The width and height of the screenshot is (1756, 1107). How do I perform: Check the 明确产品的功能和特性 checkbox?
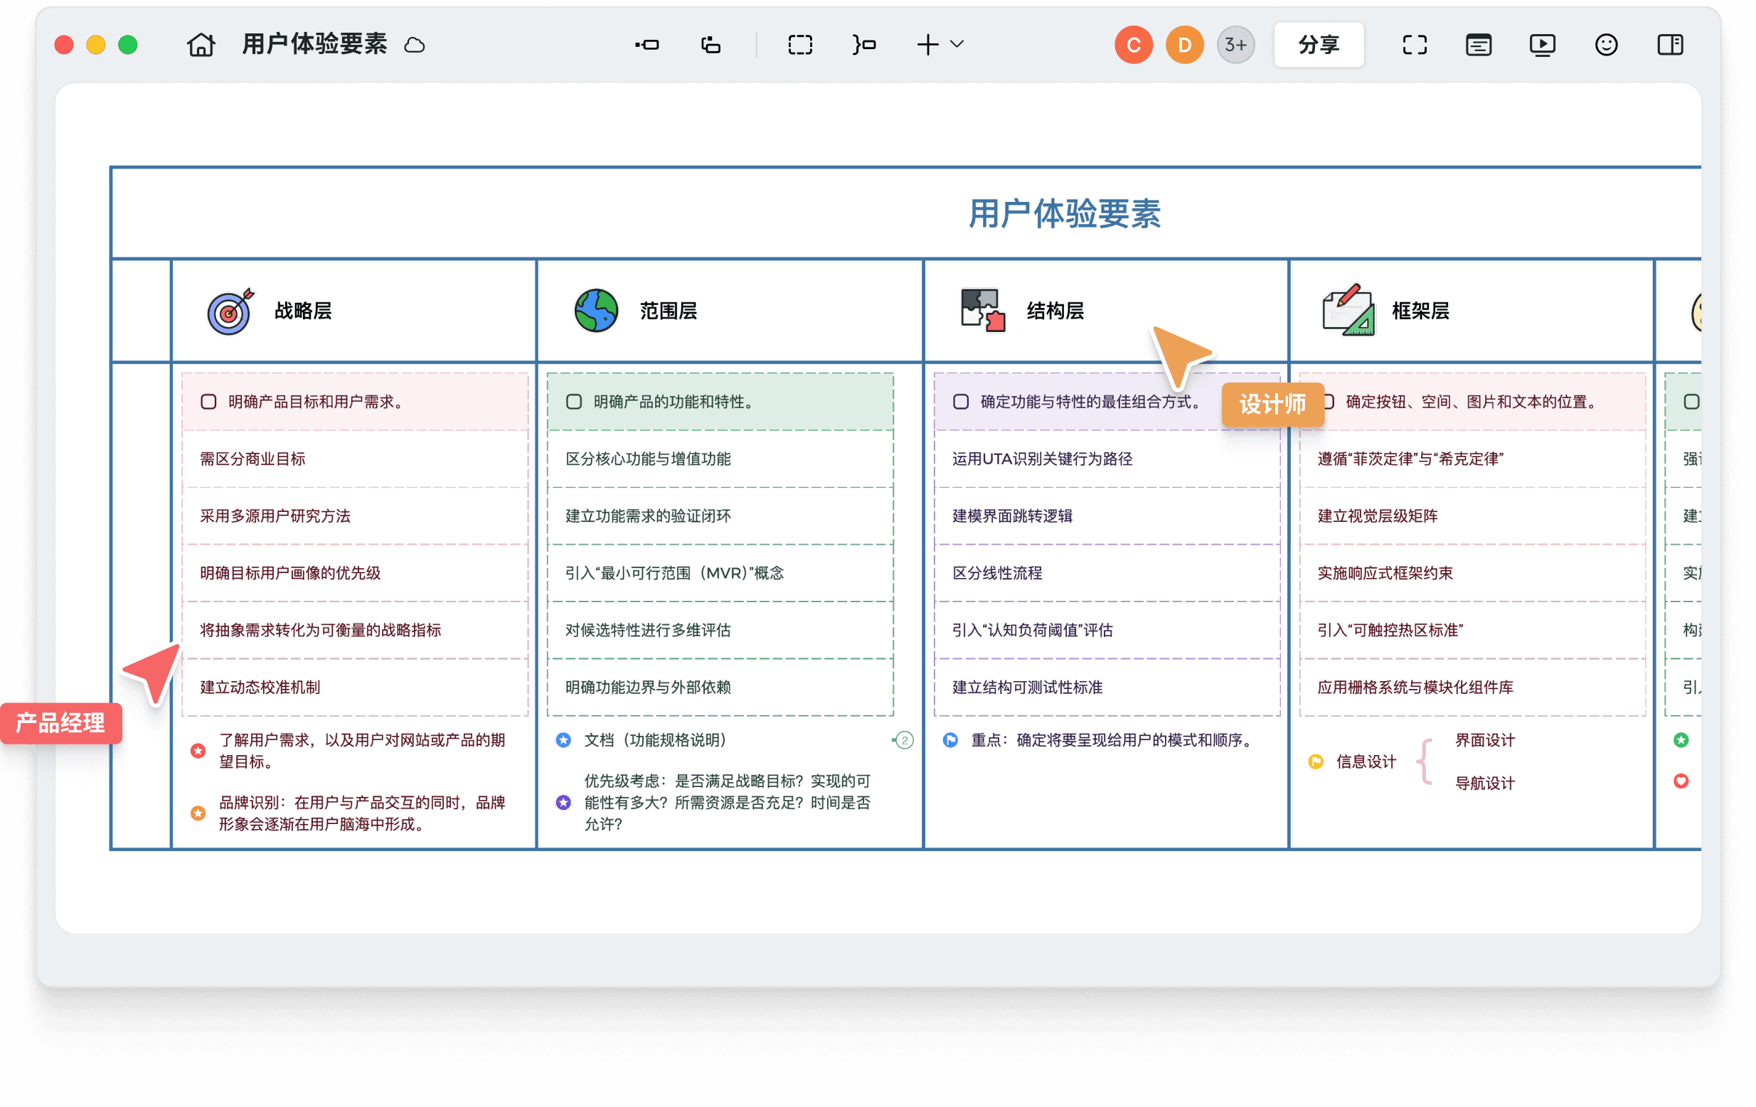coord(574,401)
